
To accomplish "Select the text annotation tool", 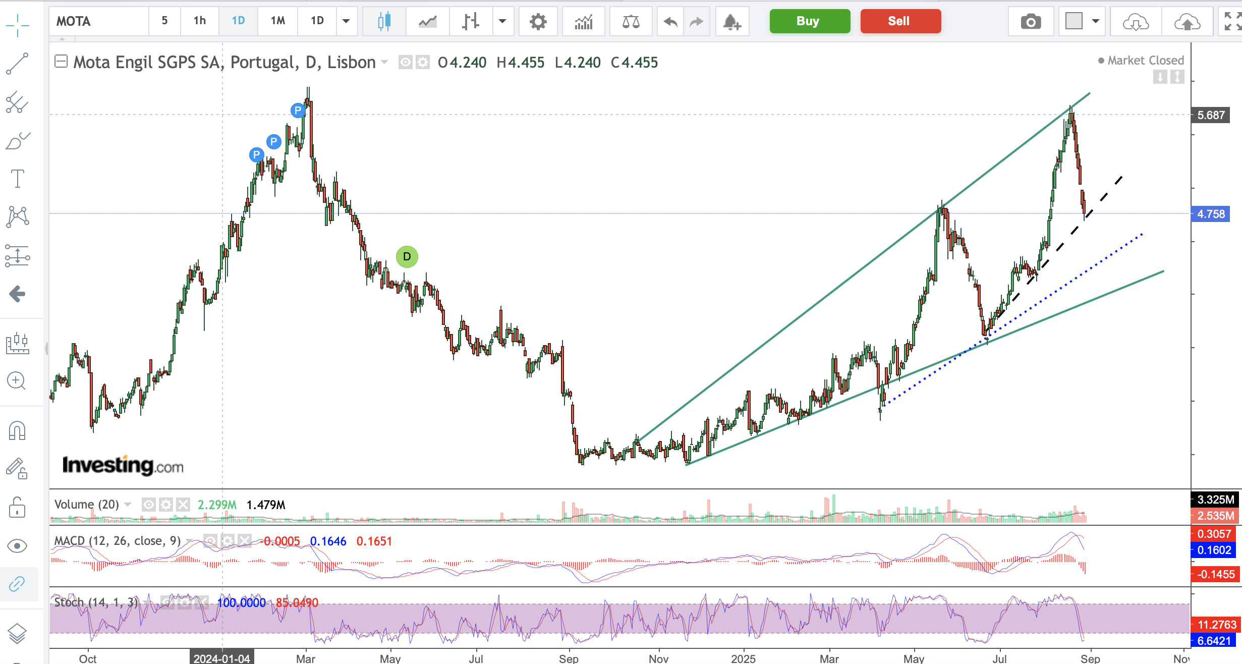I will 17,179.
